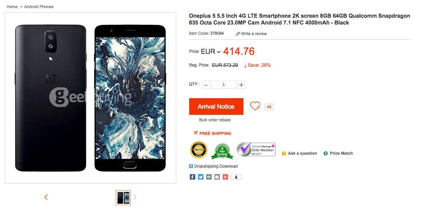Click the Arrival Notice button
The image size is (422, 213).
216,106
